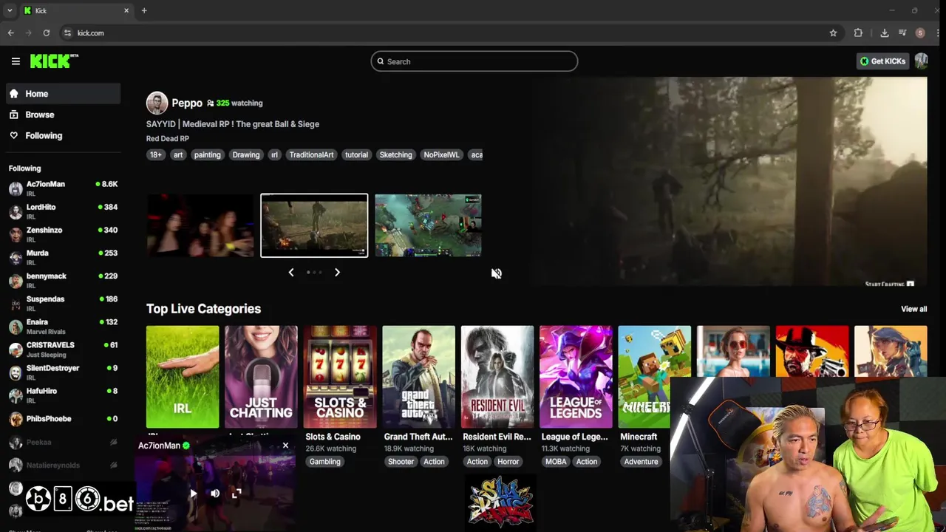
Task: Show previous featured stream
Action: (x=290, y=272)
